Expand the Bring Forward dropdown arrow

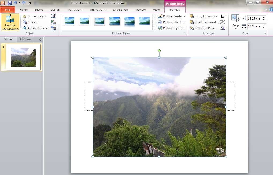click(217, 16)
